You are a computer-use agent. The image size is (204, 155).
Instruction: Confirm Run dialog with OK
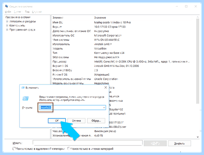(57, 121)
